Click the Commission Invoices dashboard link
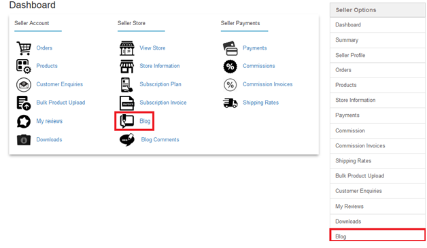Image resolution: width=427 pixels, height=248 pixels. pos(267,84)
